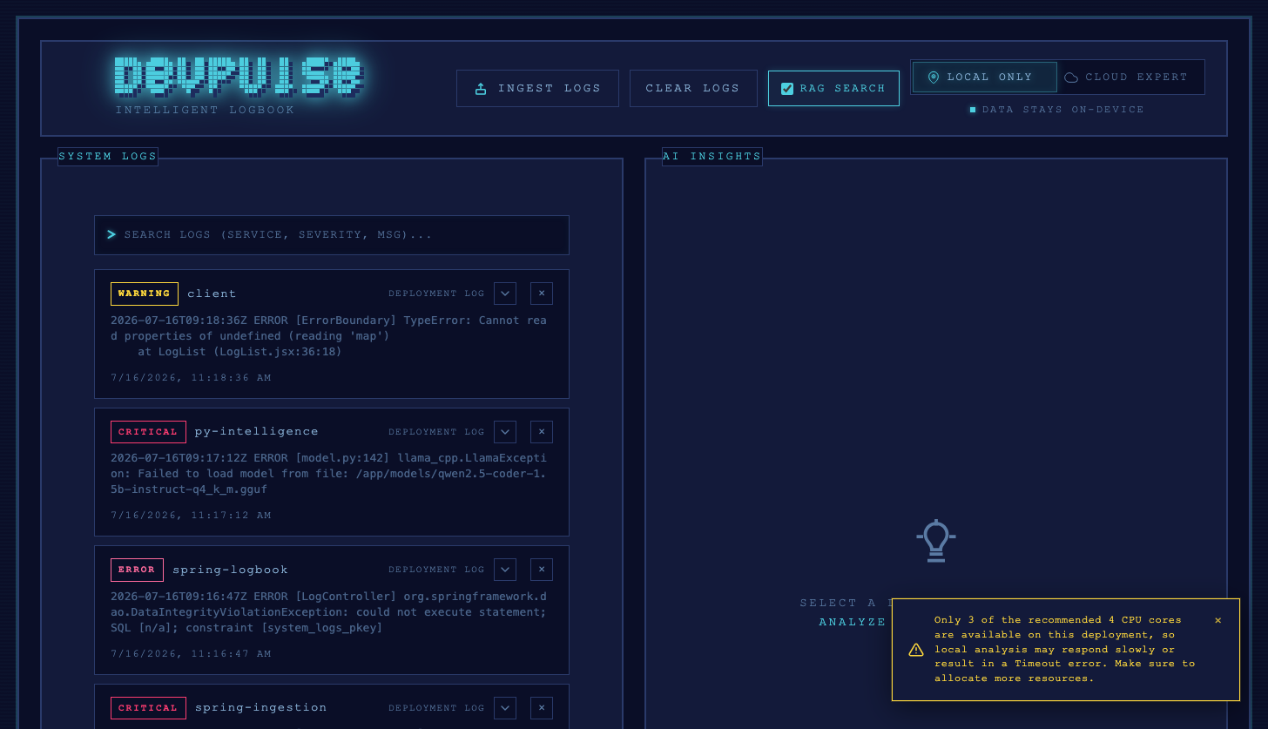Click the WARNING badge on client log
Screen dimensions: 1268x729
(x=145, y=294)
